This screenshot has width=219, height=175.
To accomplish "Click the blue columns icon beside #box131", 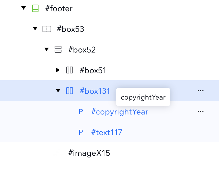I will (x=70, y=91).
